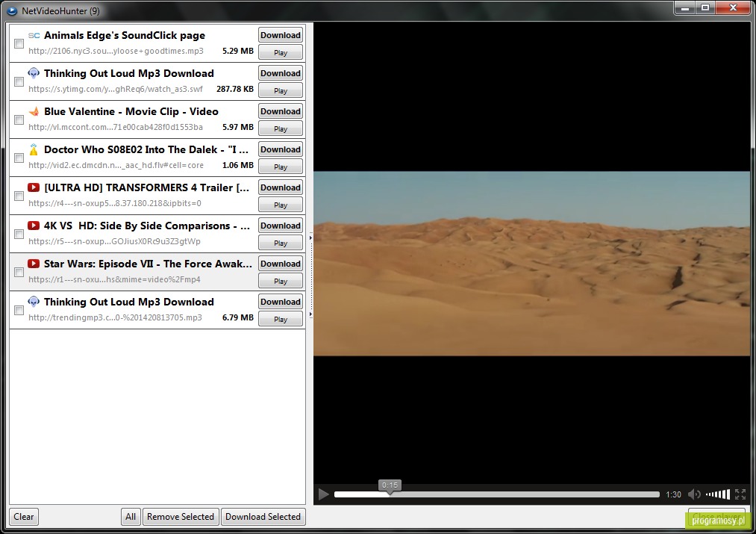This screenshot has height=534, width=756.
Task: Click the alien icon next to the 6.79 MB entry
Action: 34,302
